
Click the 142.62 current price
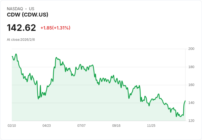(21, 28)
